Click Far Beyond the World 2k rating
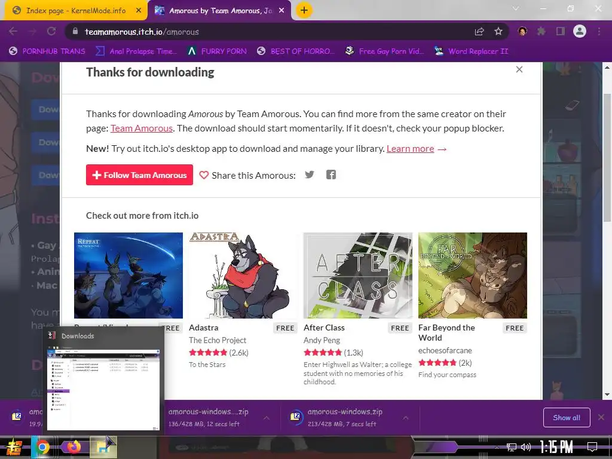 tap(445, 363)
